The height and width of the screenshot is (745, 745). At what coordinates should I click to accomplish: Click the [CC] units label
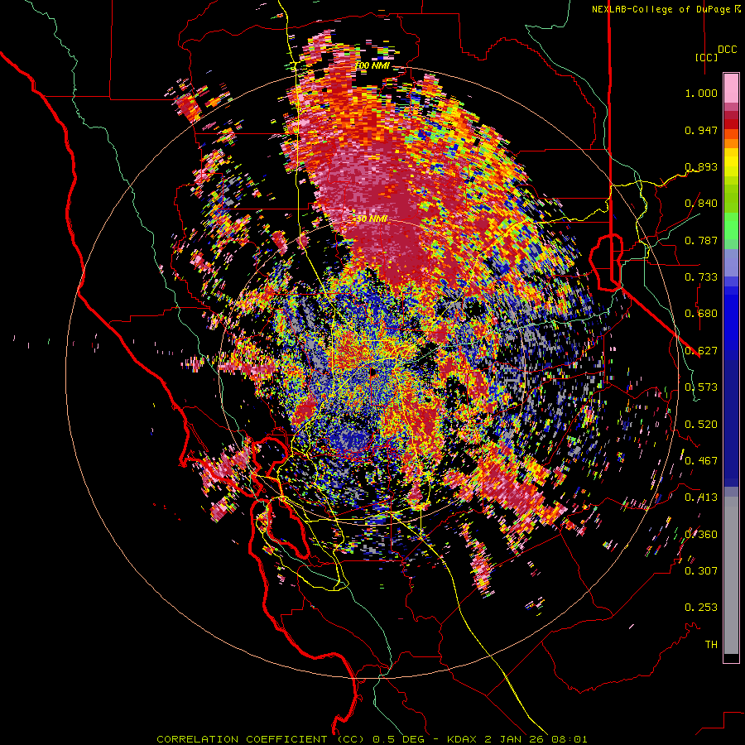706,57
